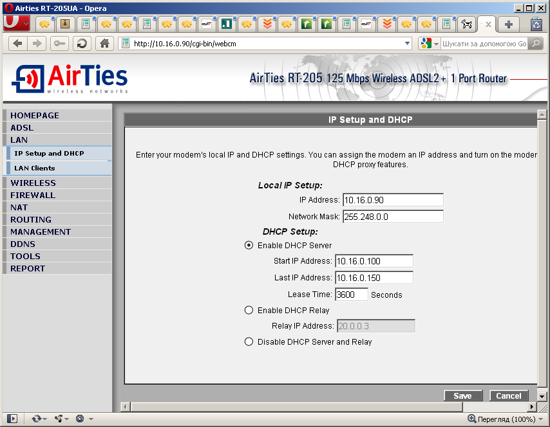The width and height of the screenshot is (550, 427).
Task: Expand the address bar history dropdown
Action: click(x=407, y=44)
